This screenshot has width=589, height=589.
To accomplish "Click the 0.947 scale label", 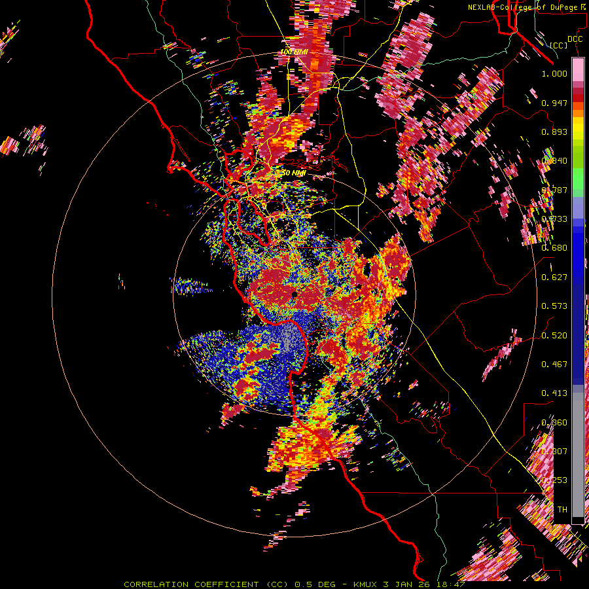I will pyautogui.click(x=554, y=103).
